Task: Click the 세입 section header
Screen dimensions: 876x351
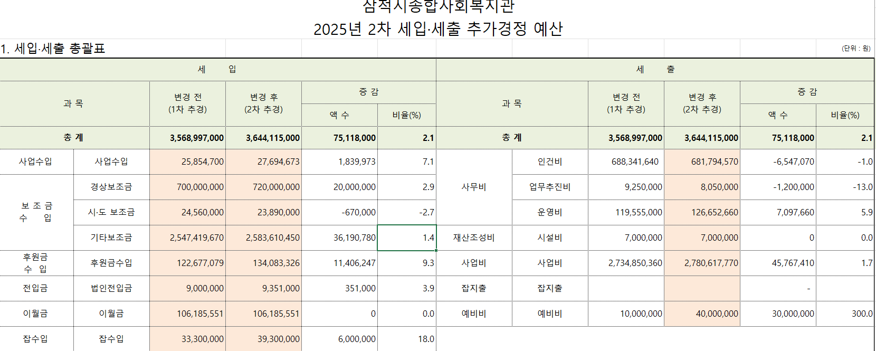Action: tap(217, 69)
